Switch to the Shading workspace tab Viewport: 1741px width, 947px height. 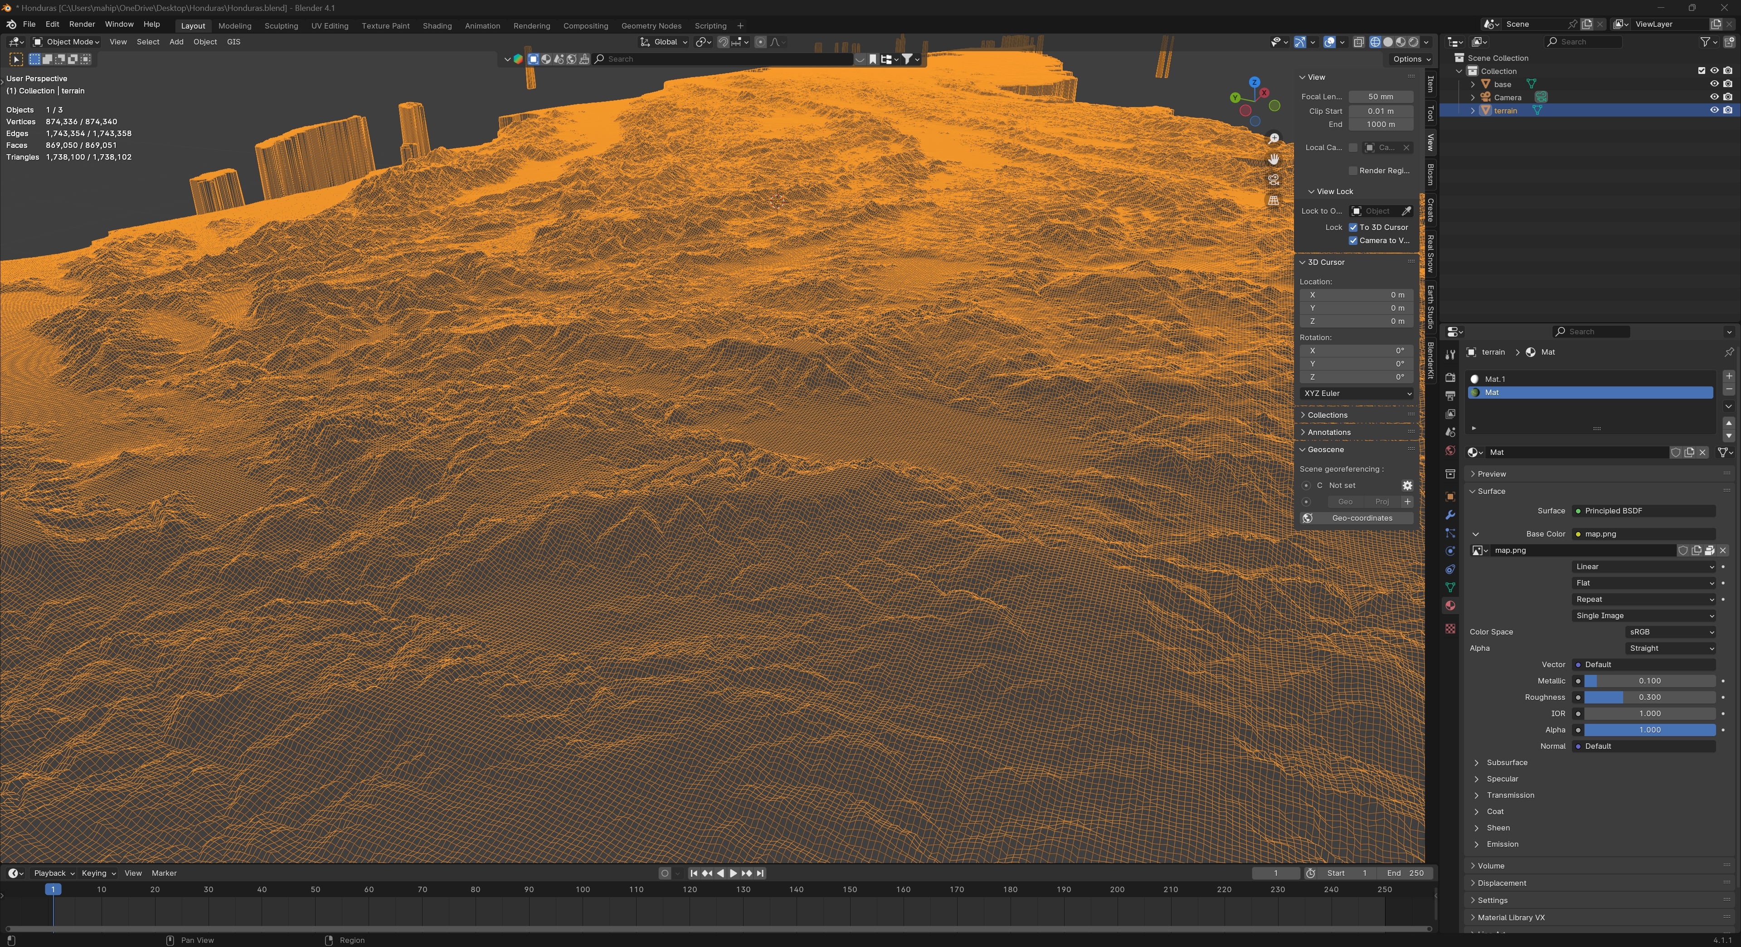point(437,26)
